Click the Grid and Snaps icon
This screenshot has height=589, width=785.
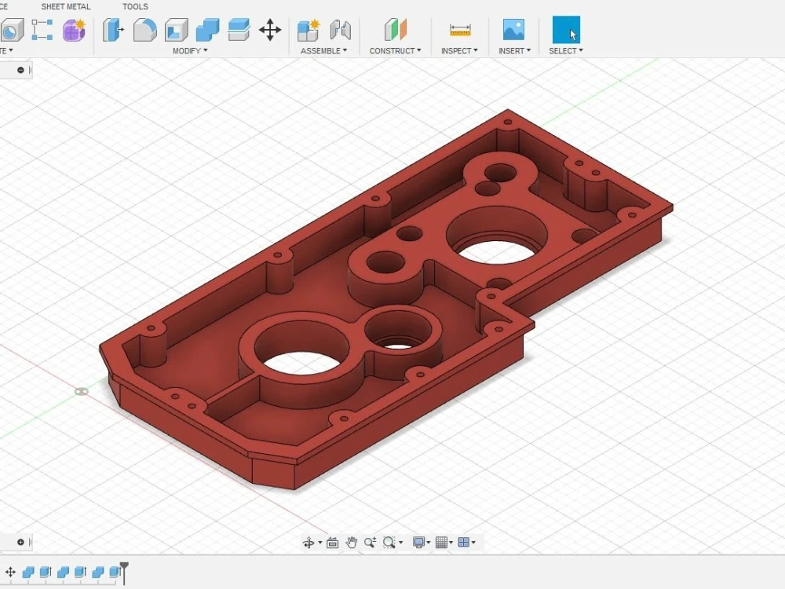[441, 543]
